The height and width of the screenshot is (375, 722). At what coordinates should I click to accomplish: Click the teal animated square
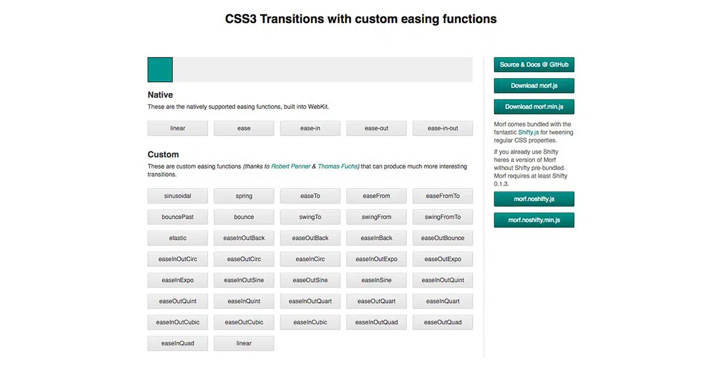click(x=160, y=69)
